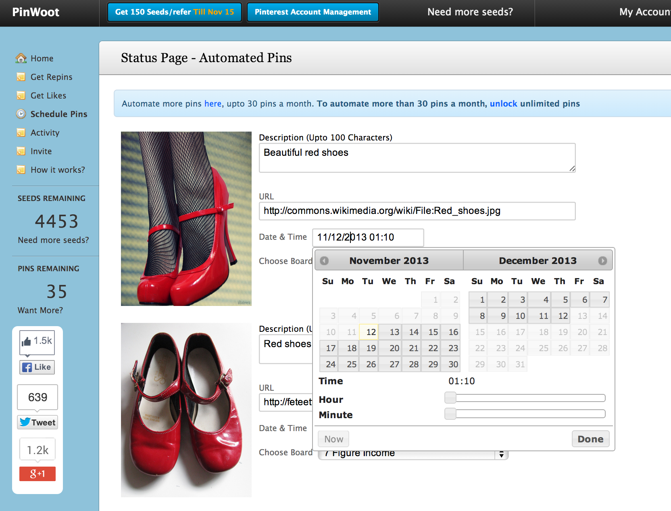This screenshot has height=511, width=671.
Task: Open How it works? in the sidebar
Action: click(58, 170)
